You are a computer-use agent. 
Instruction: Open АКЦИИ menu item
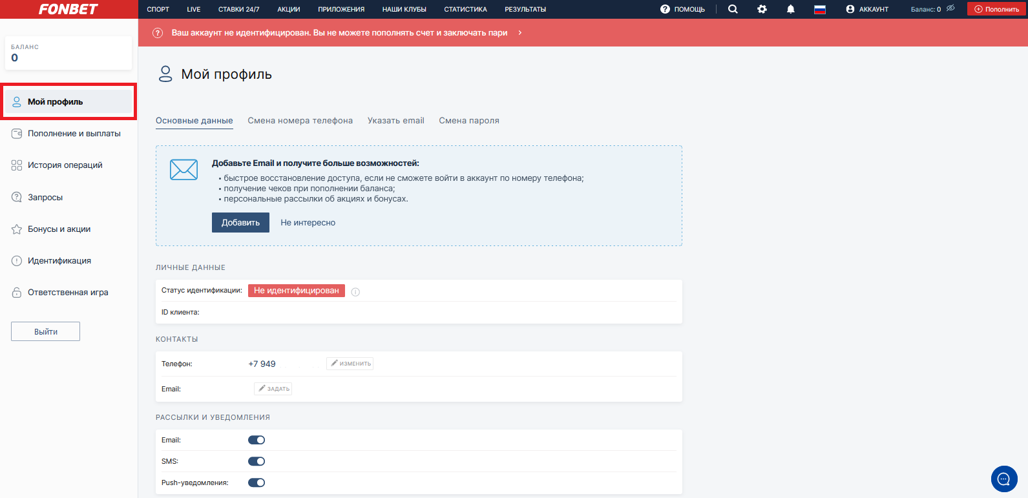tap(289, 9)
